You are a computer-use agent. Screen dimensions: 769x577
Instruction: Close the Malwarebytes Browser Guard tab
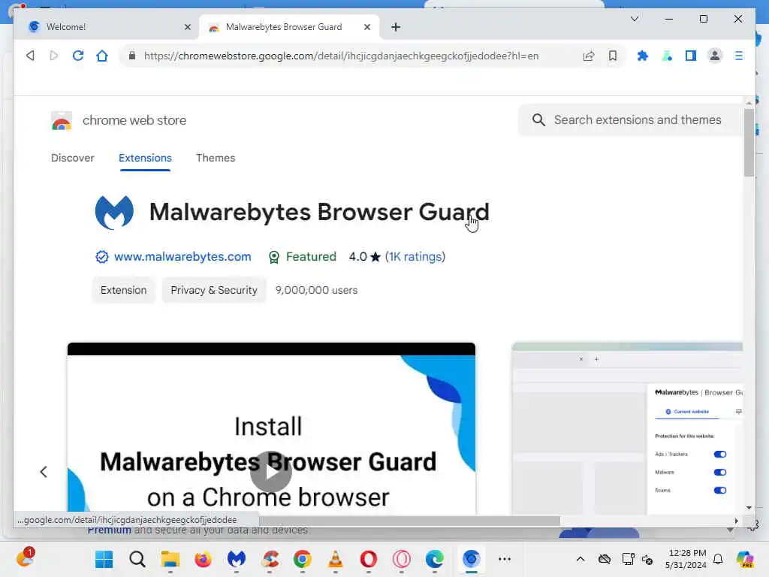tap(366, 27)
